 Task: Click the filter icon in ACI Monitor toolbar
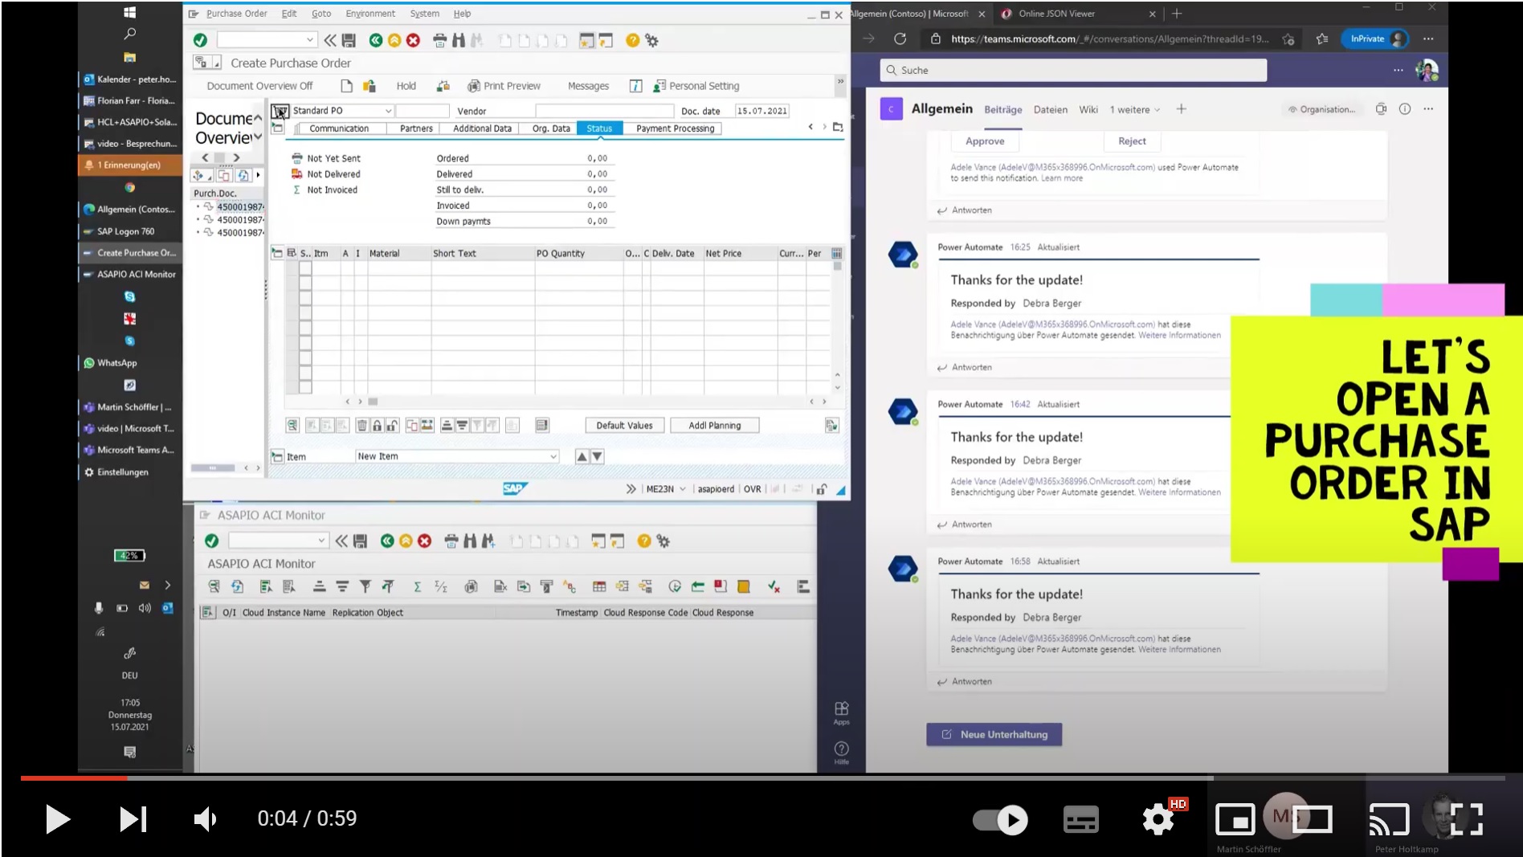365,586
